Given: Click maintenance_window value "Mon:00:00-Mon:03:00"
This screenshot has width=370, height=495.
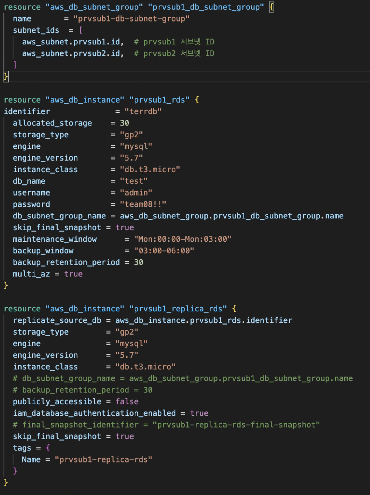Looking at the screenshot, I should [x=182, y=239].
